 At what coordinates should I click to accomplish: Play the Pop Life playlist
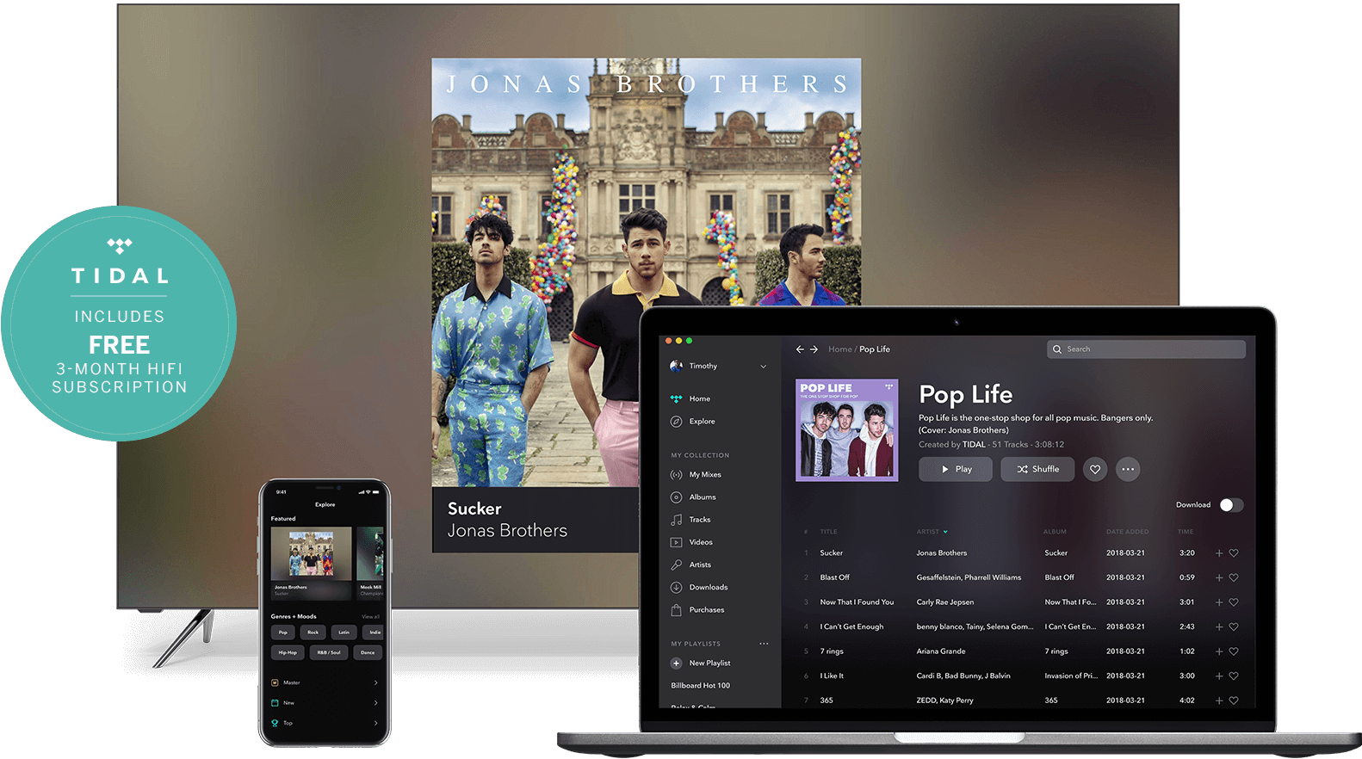coord(956,469)
